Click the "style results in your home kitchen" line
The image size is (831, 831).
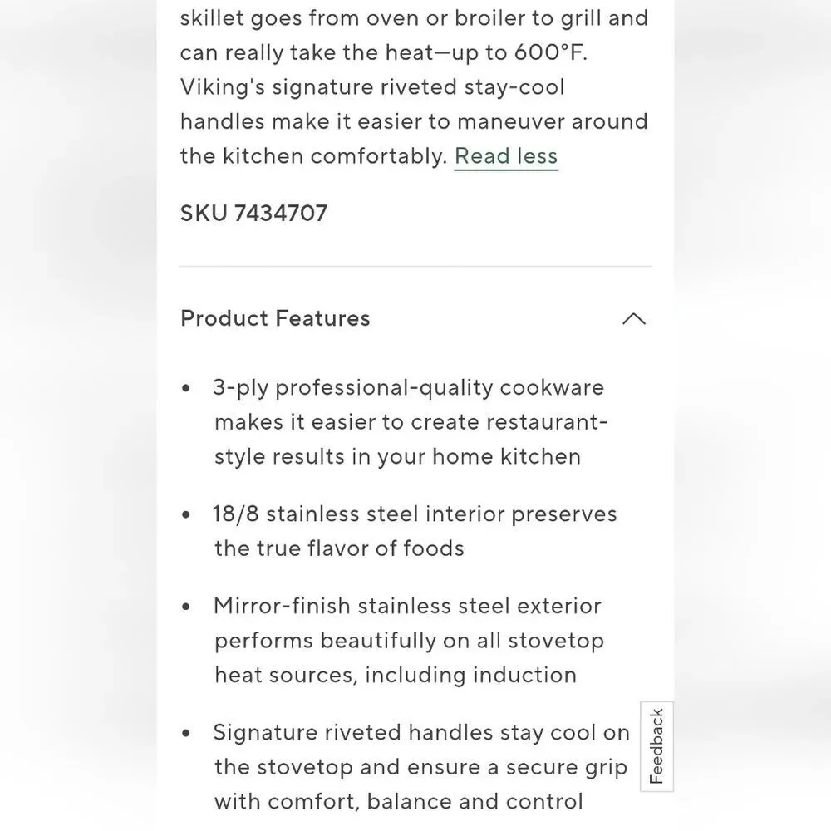397,457
